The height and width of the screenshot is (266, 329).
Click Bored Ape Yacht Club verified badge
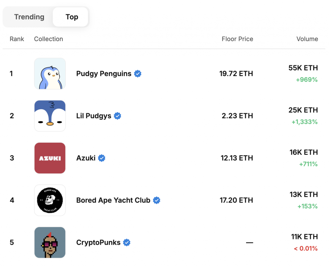pos(156,200)
